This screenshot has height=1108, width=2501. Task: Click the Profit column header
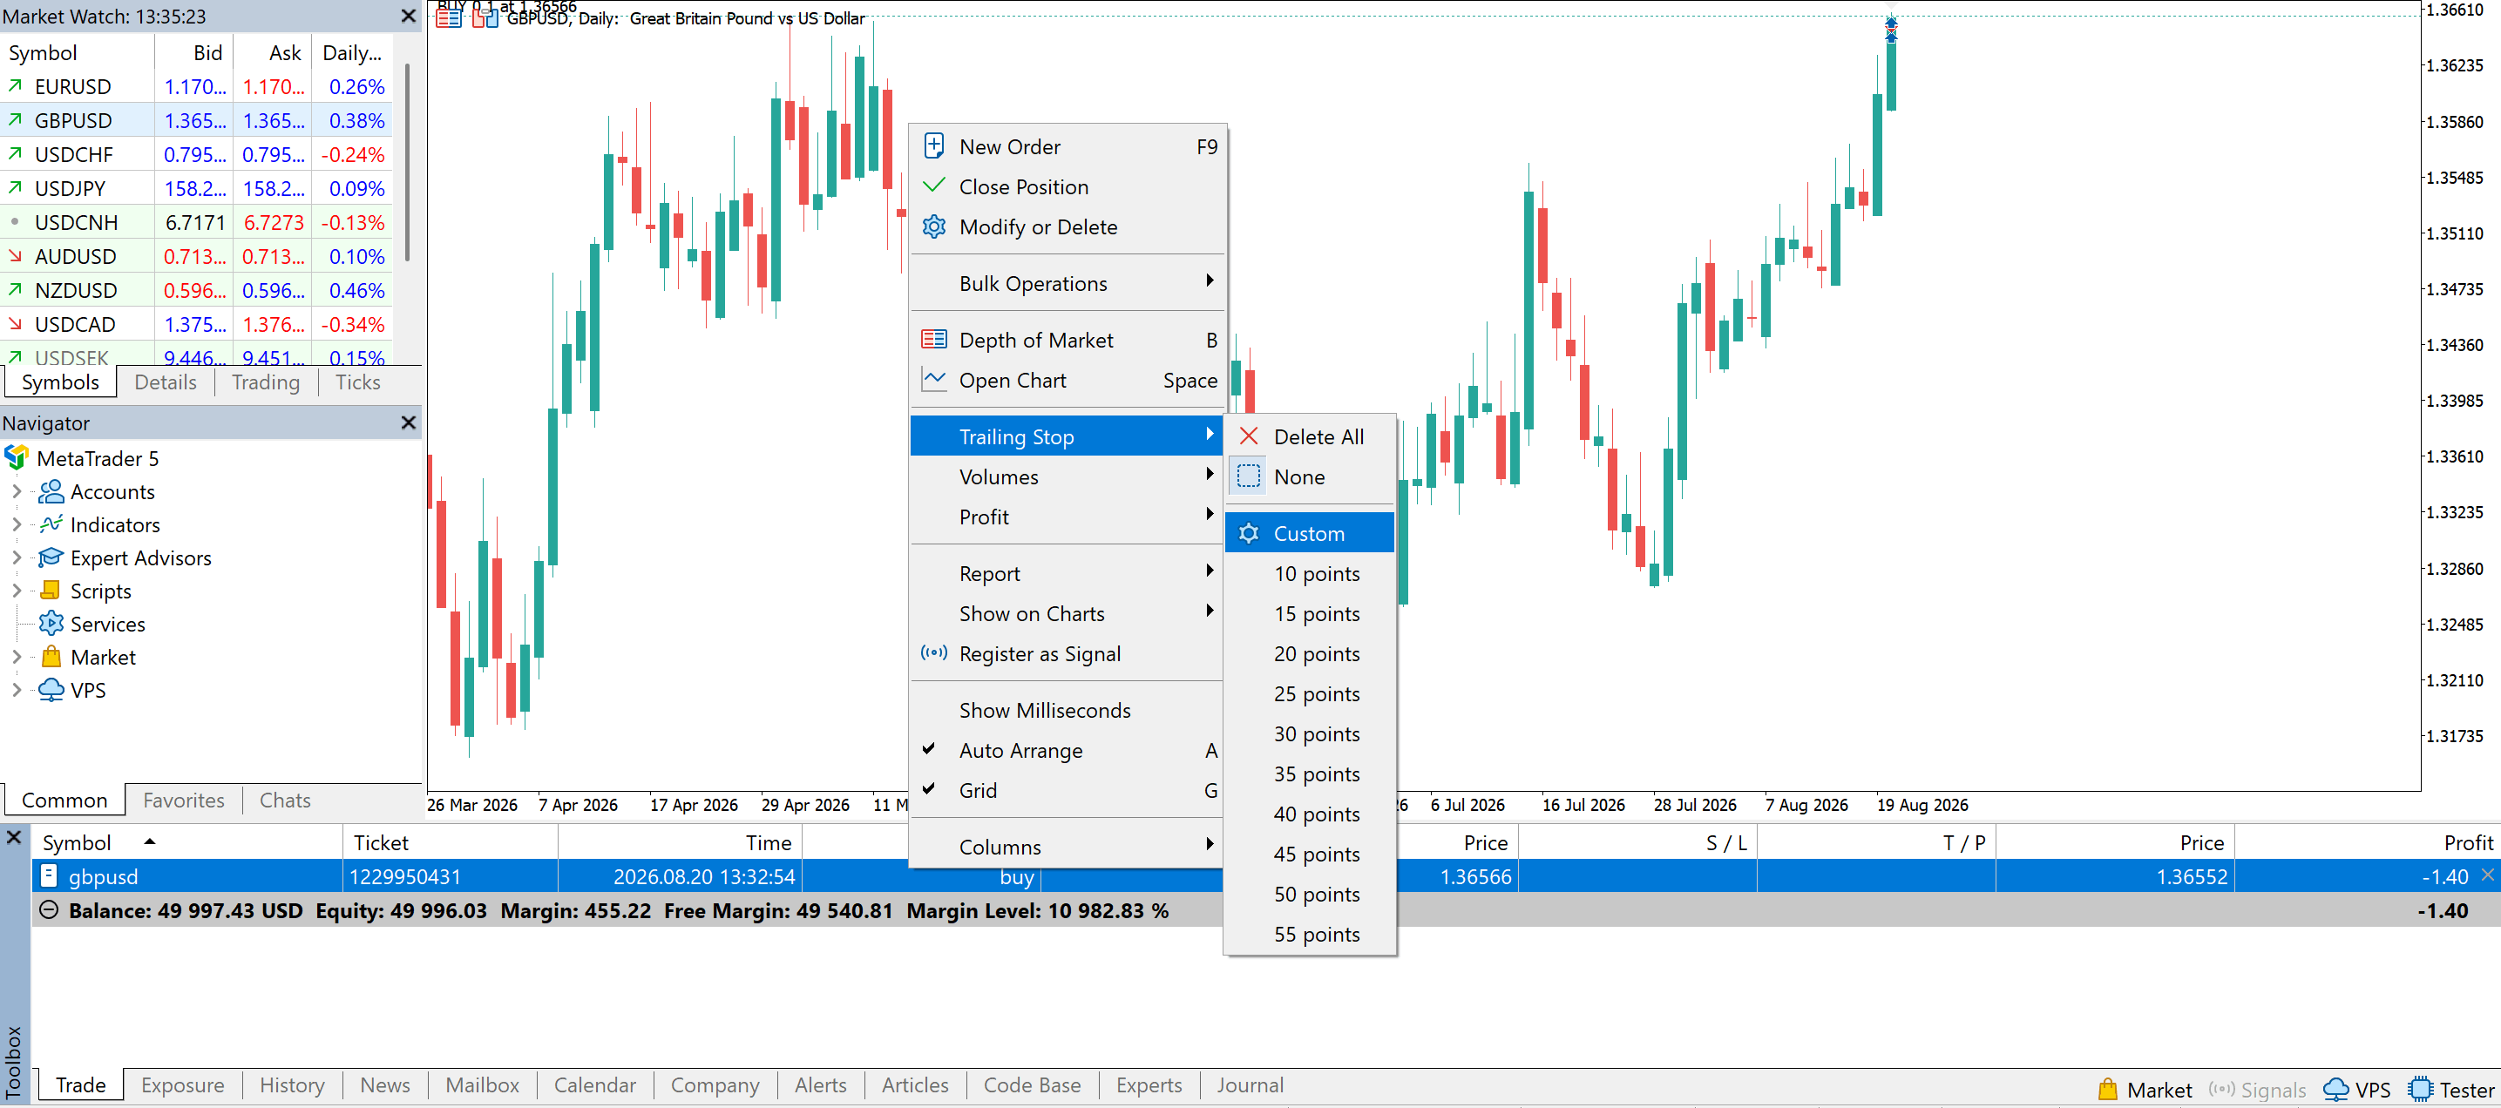2368,841
